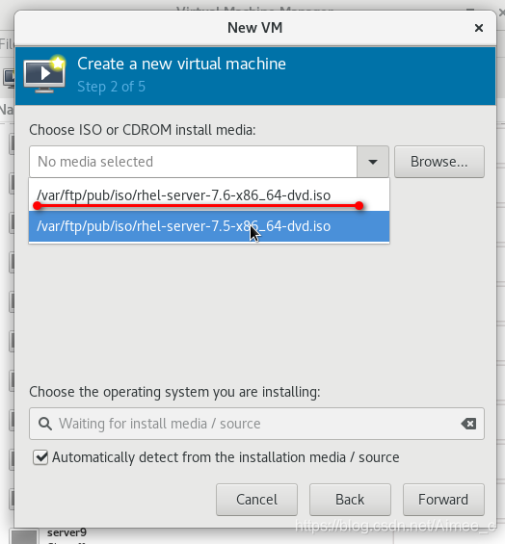Select the rhel-server-7.5 ISO entry
Image resolution: width=505 pixels, height=544 pixels.
click(x=209, y=226)
